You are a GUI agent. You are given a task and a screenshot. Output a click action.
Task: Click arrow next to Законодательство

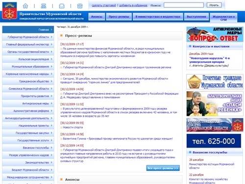coord(51,162)
